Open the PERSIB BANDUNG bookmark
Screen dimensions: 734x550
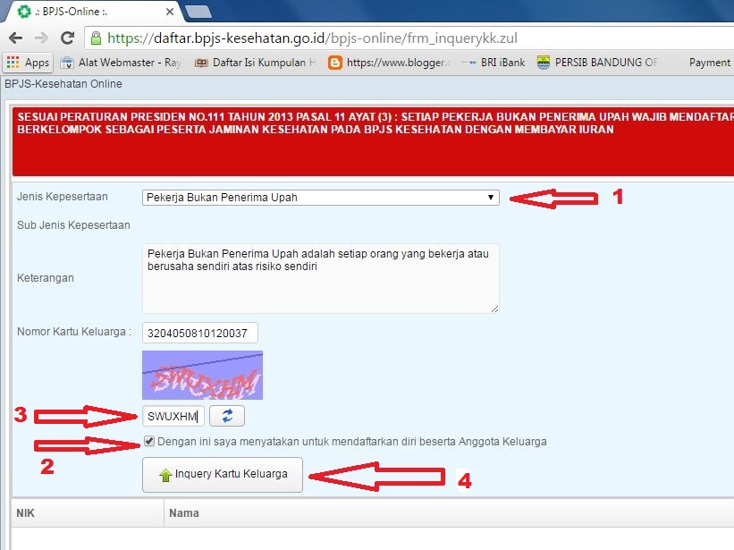(x=597, y=63)
